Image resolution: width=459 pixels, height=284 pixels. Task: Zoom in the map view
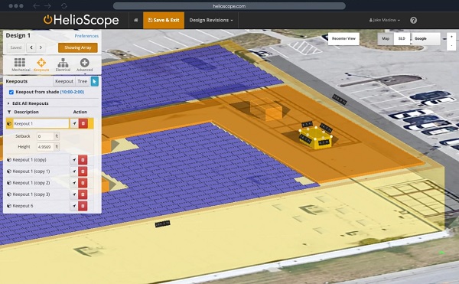451,38
